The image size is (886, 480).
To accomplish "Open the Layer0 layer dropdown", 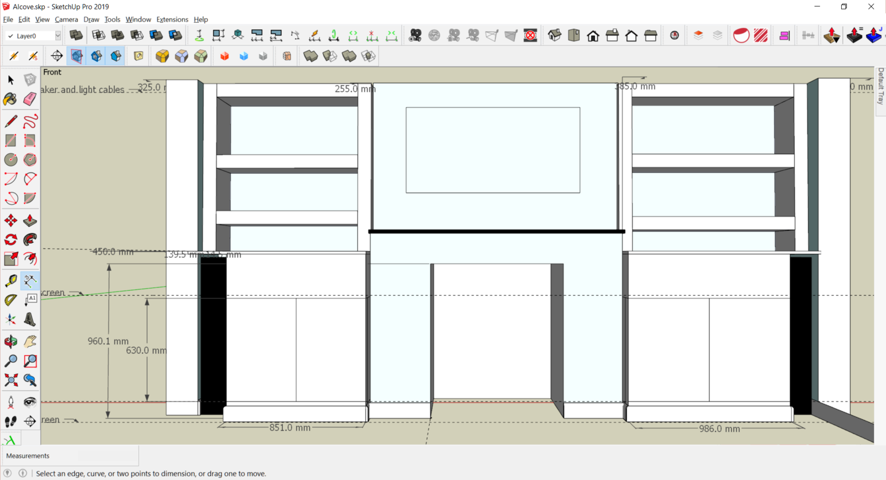I will point(58,36).
